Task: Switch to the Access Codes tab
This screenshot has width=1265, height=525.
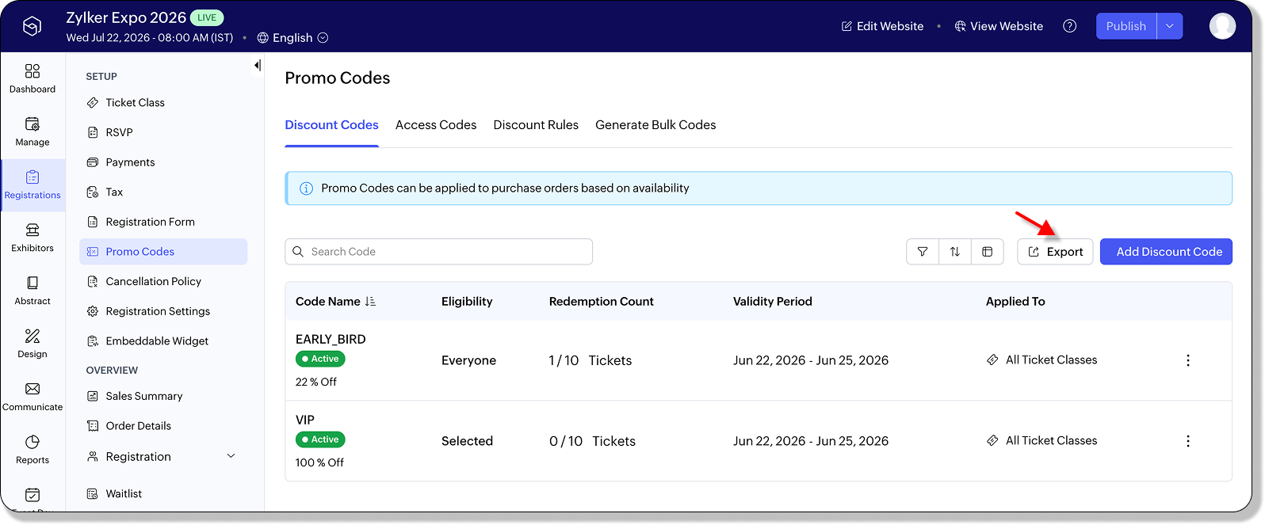Action: pos(436,125)
